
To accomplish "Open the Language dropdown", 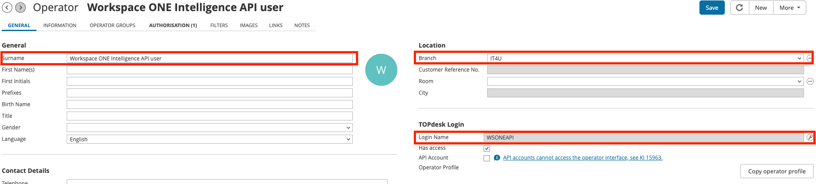I will point(210,139).
